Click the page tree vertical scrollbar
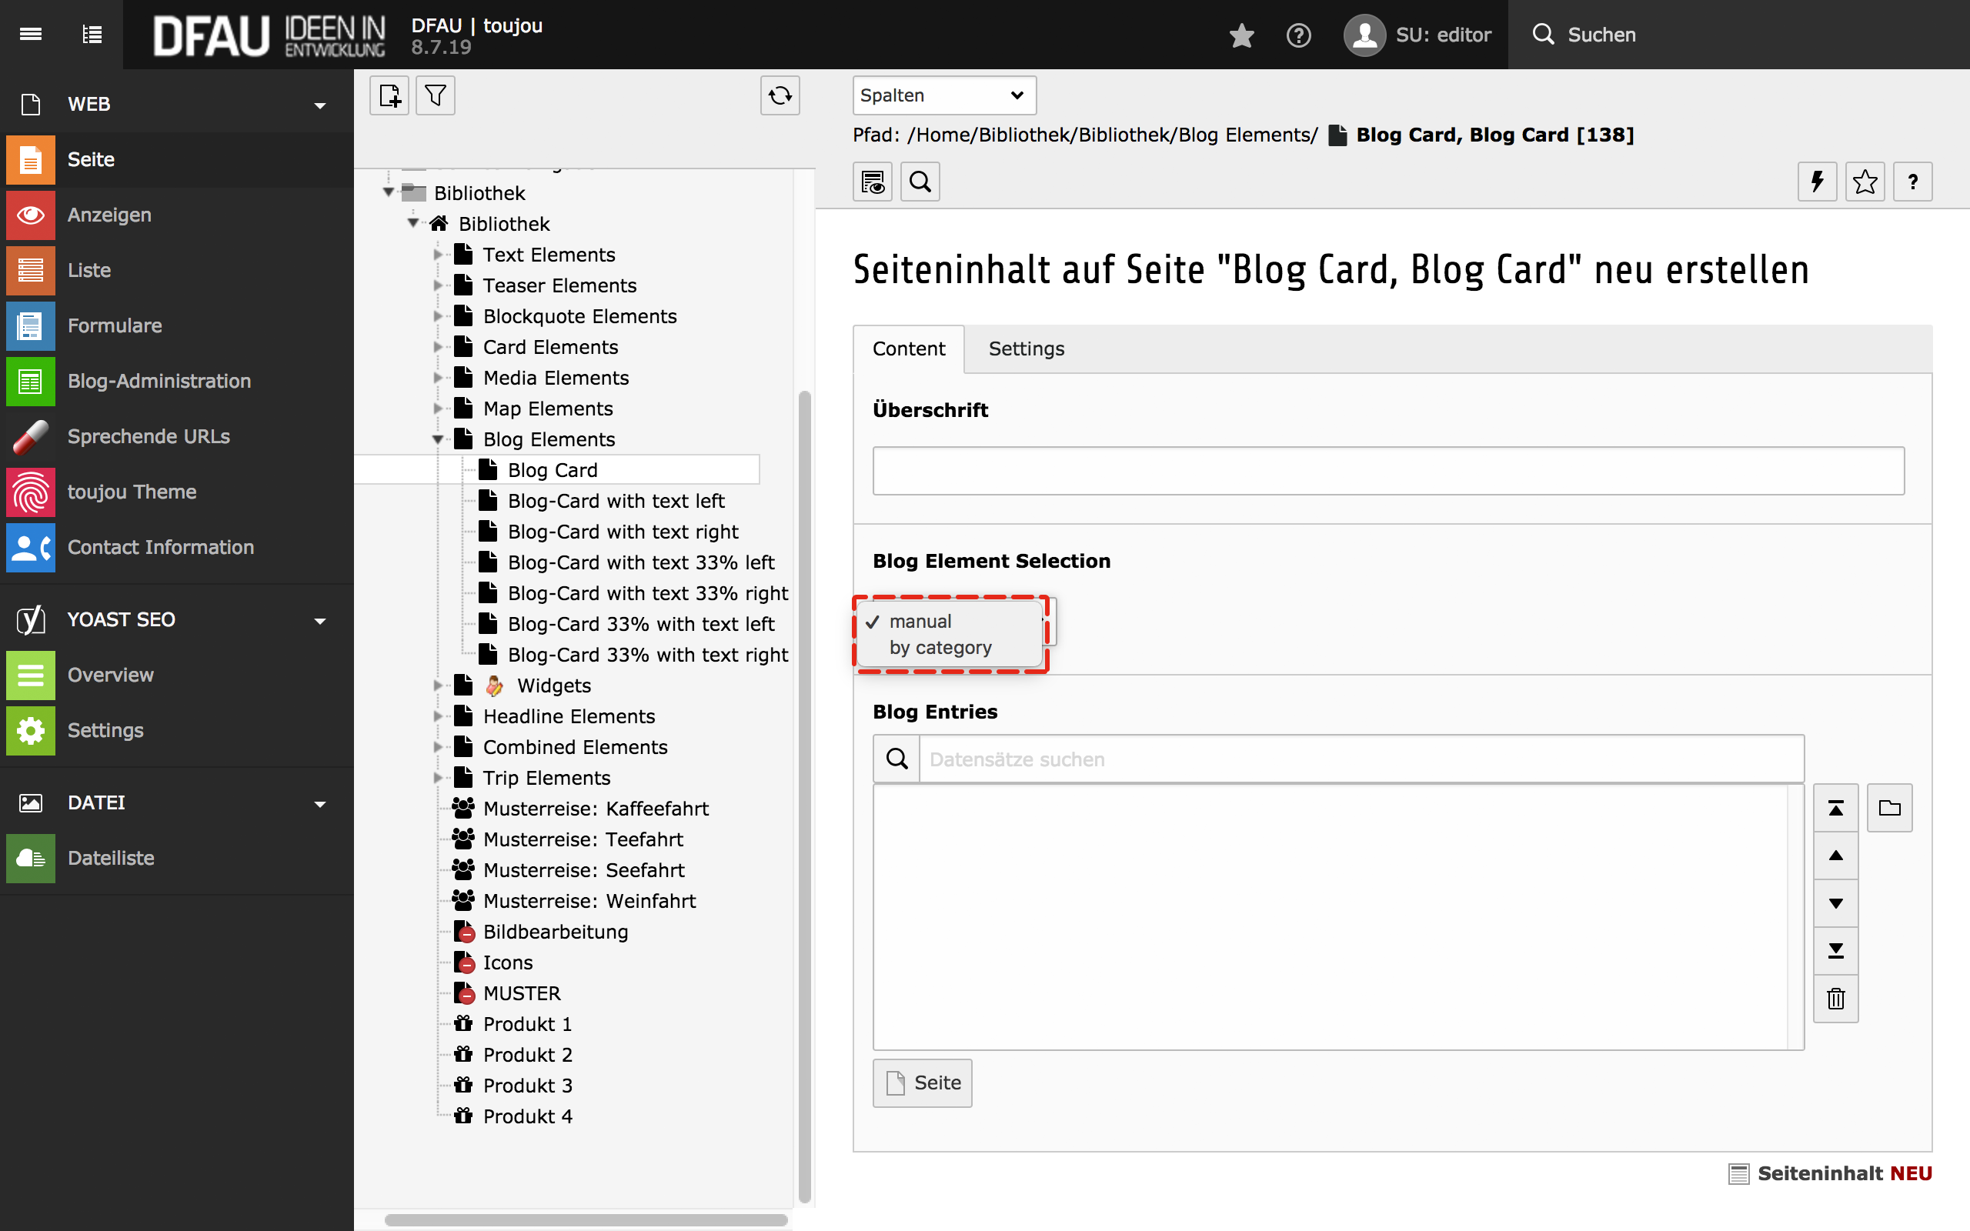This screenshot has height=1231, width=1970. coord(804,798)
